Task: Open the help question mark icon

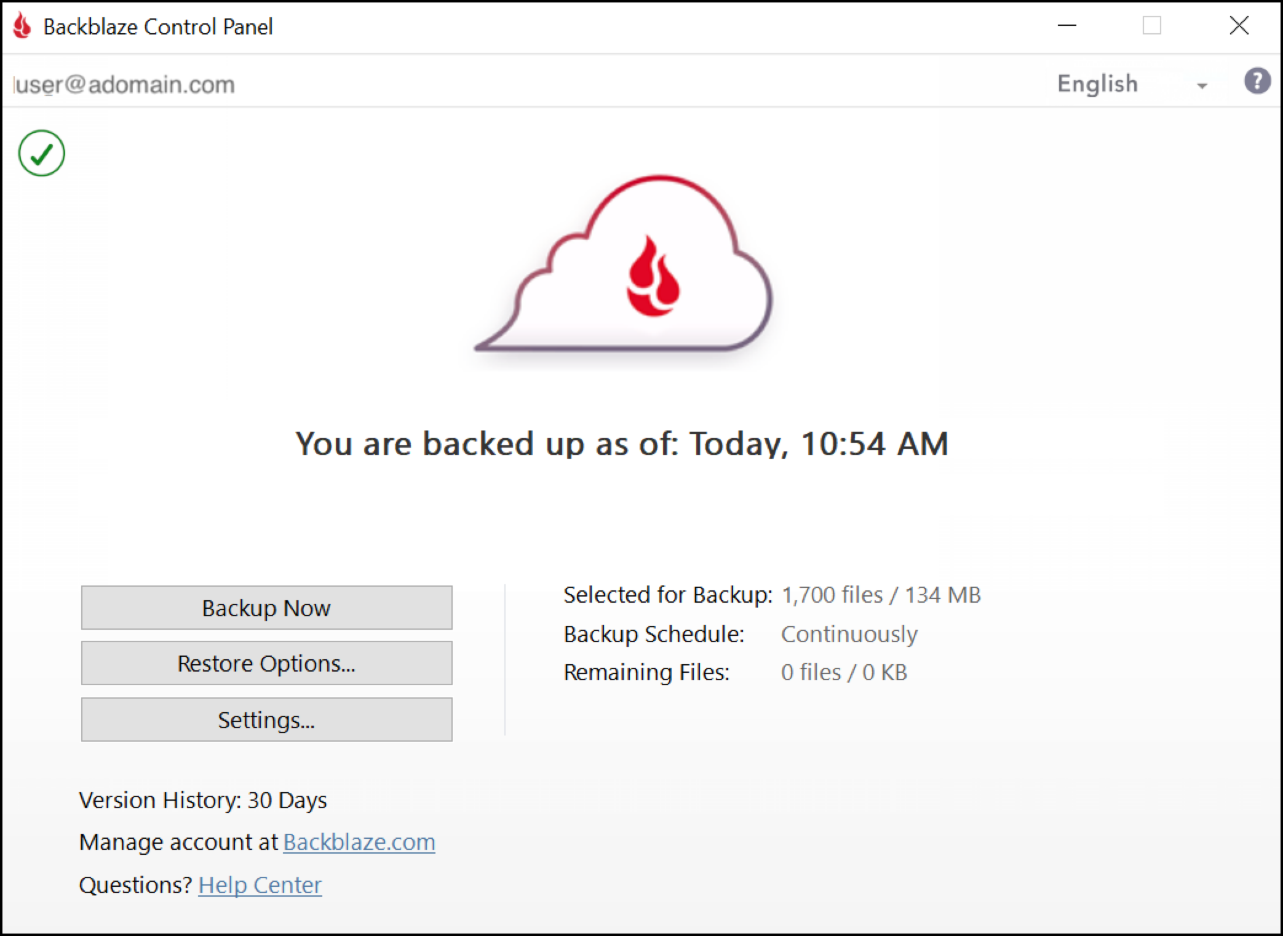Action: pos(1257,81)
